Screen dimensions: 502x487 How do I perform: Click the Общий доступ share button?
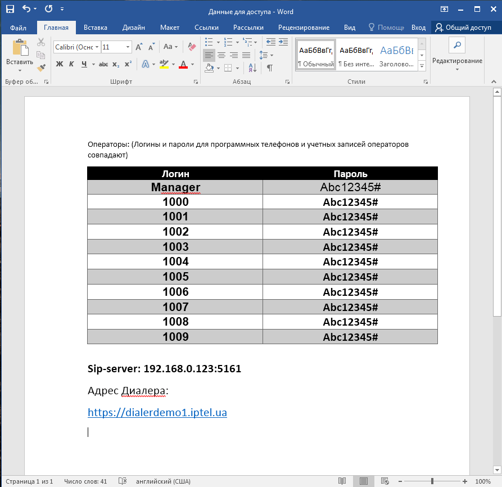tap(463, 28)
